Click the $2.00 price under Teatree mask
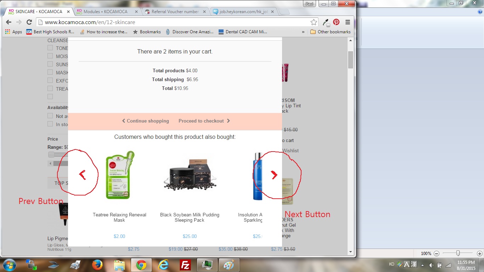Screen dimensions: 484x272 [x=119, y=237]
